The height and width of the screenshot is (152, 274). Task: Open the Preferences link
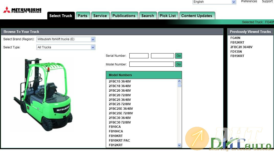tap(249, 2)
